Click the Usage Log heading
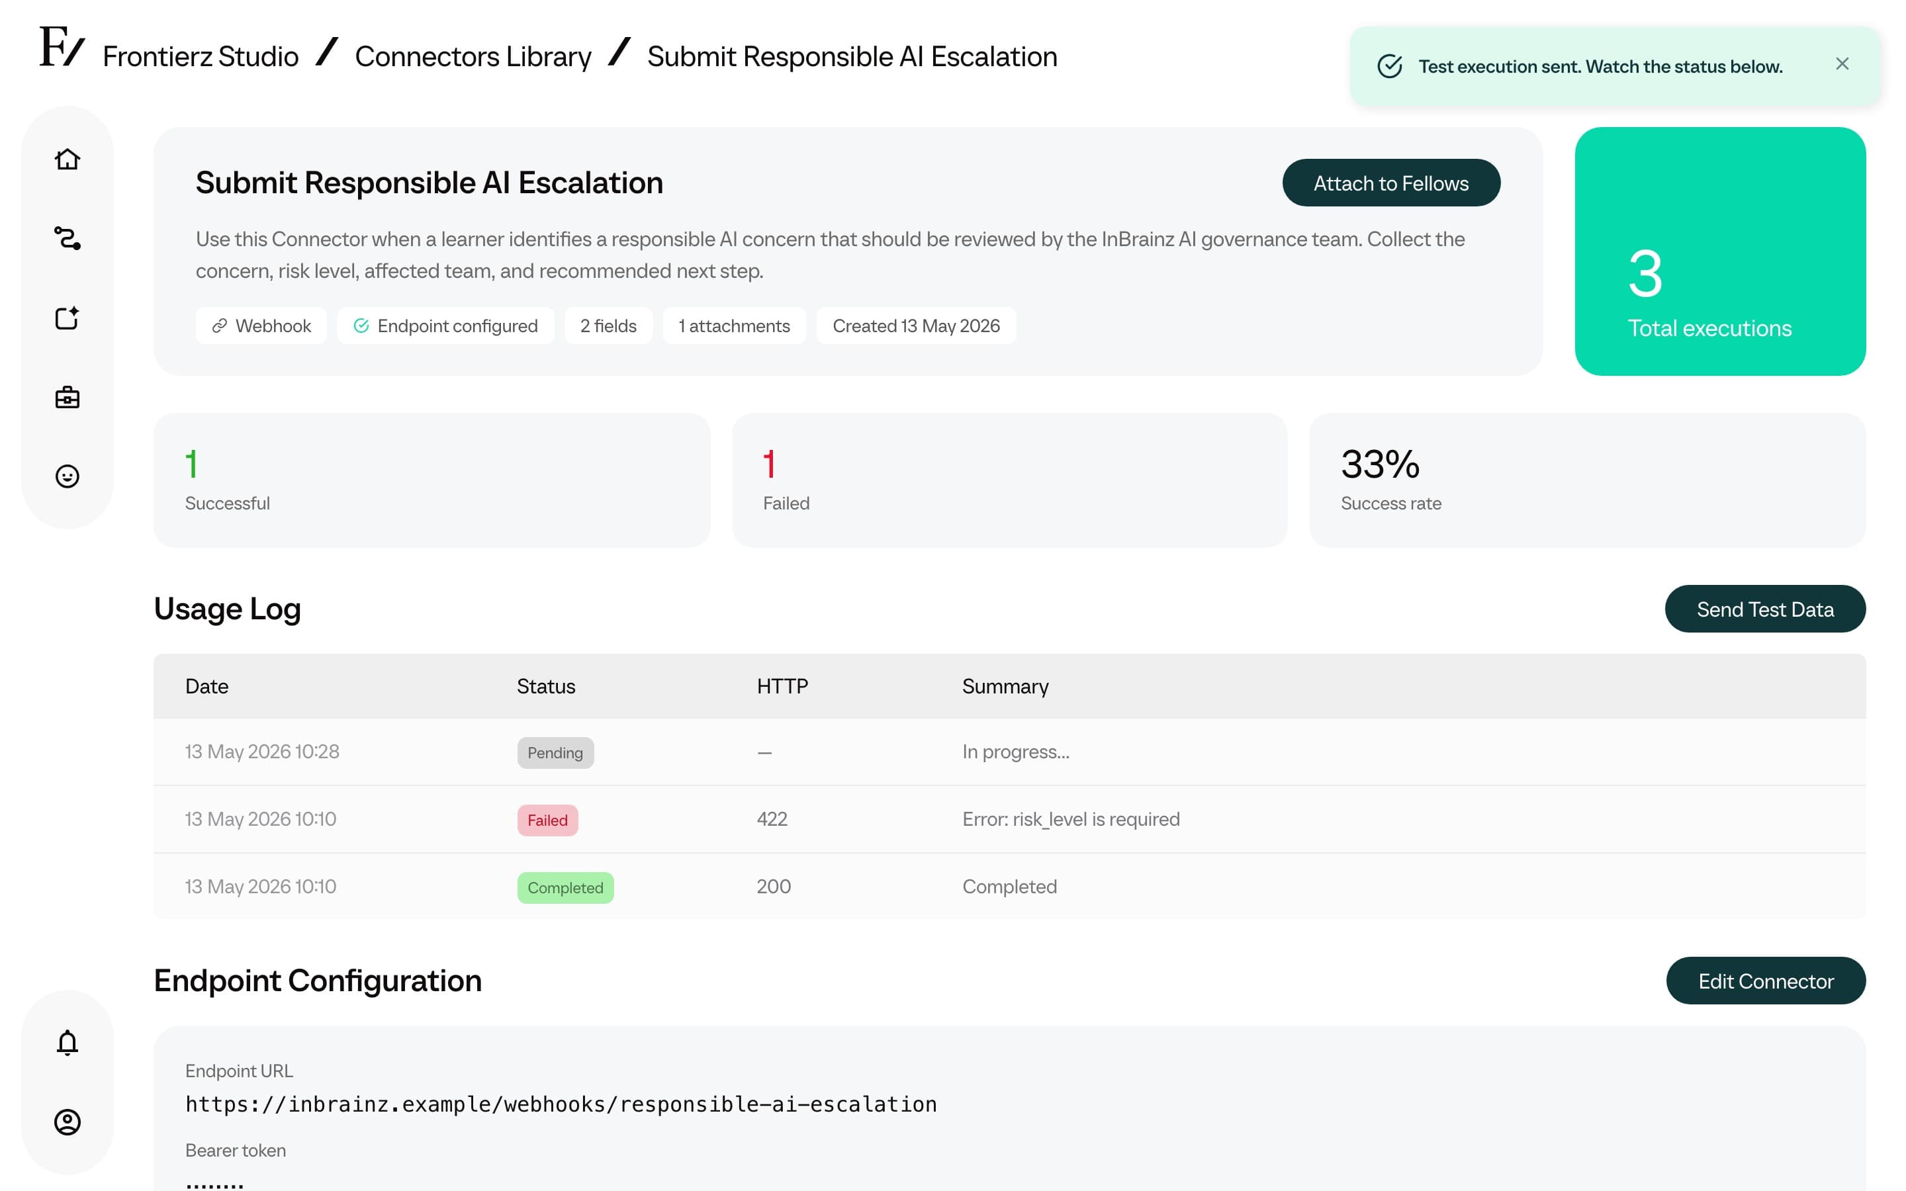 227,609
